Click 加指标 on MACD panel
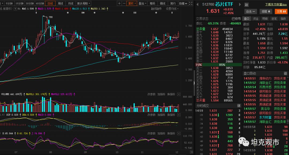 point(161,115)
